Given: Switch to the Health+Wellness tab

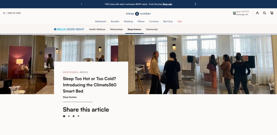Looking at the screenshot, I should [x=97, y=29].
